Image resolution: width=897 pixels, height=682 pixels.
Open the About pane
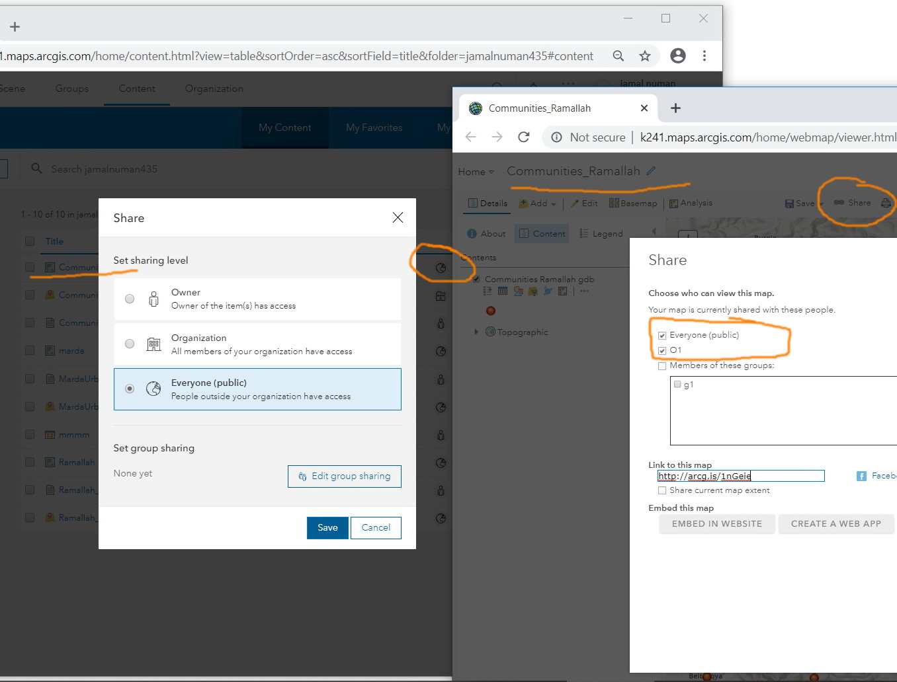coord(486,233)
